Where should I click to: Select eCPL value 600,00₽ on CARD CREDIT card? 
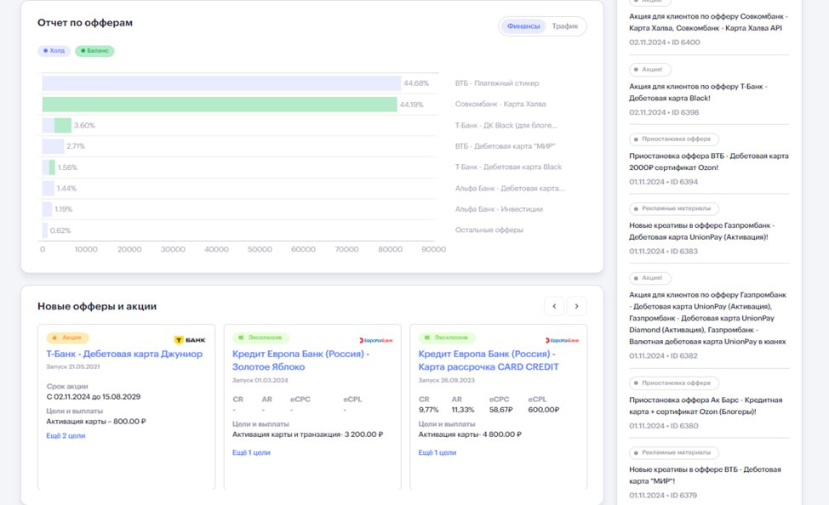click(544, 410)
